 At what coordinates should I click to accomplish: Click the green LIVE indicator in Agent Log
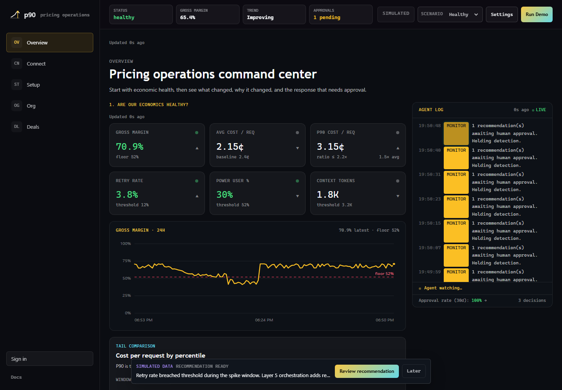coord(539,110)
